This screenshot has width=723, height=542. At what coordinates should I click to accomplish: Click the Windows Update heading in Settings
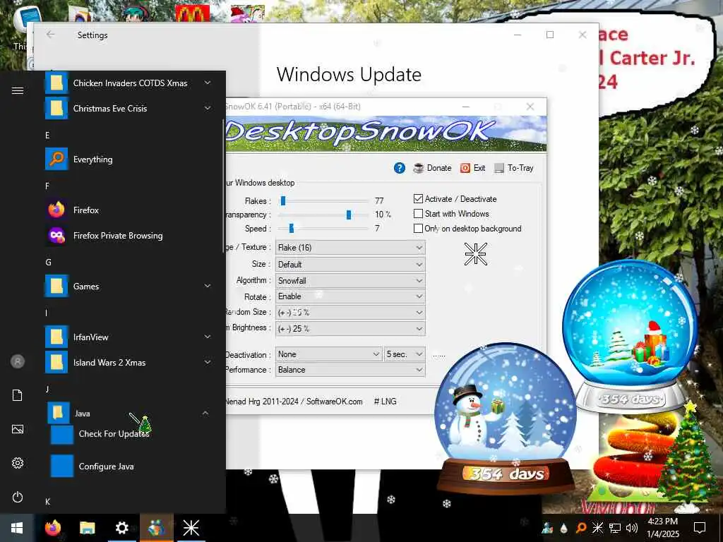(349, 75)
